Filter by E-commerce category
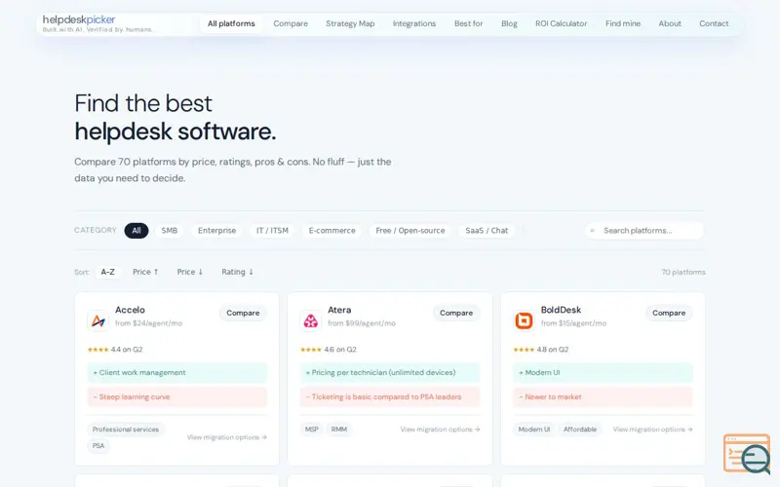 pos(331,231)
